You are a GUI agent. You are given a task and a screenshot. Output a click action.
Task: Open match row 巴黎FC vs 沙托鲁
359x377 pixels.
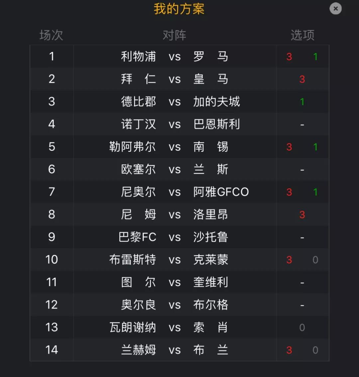(179, 237)
